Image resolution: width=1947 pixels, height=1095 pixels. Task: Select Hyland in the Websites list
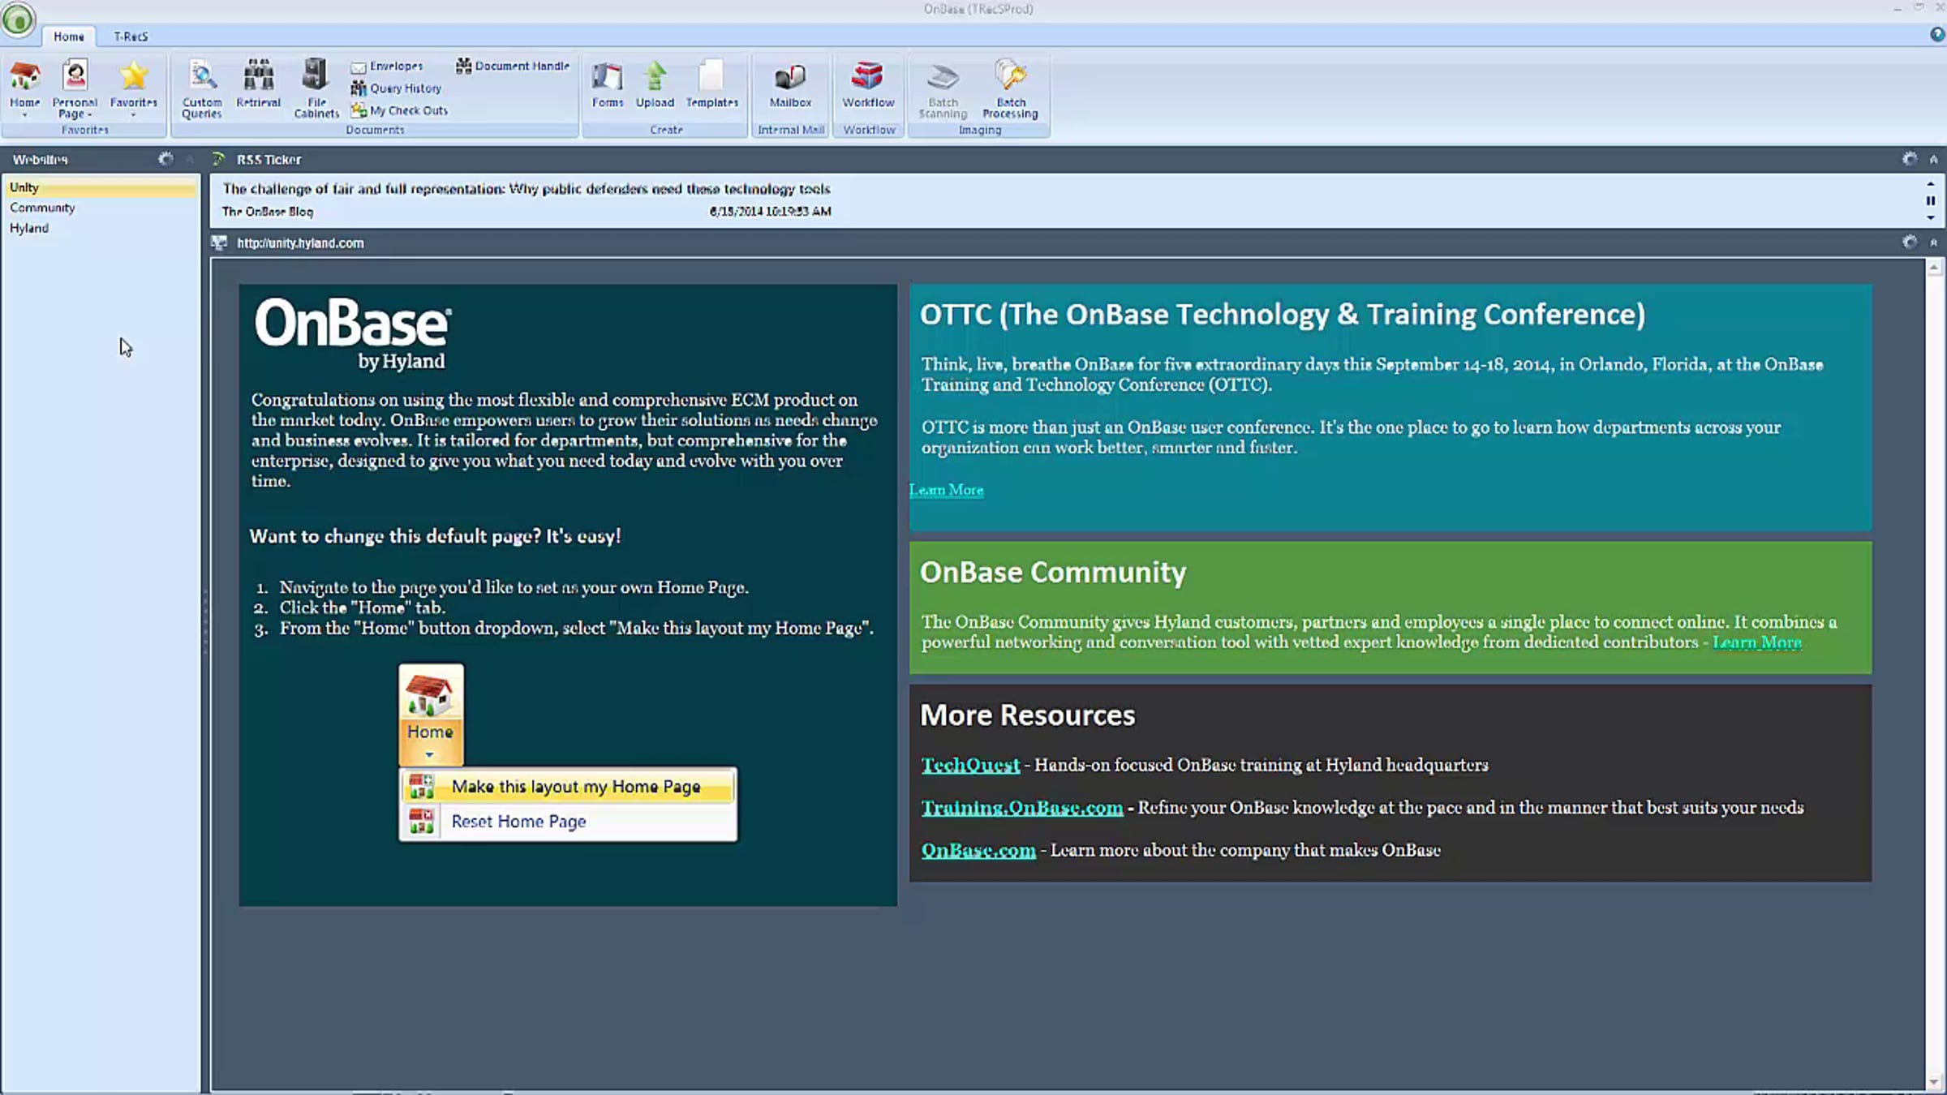101,228
